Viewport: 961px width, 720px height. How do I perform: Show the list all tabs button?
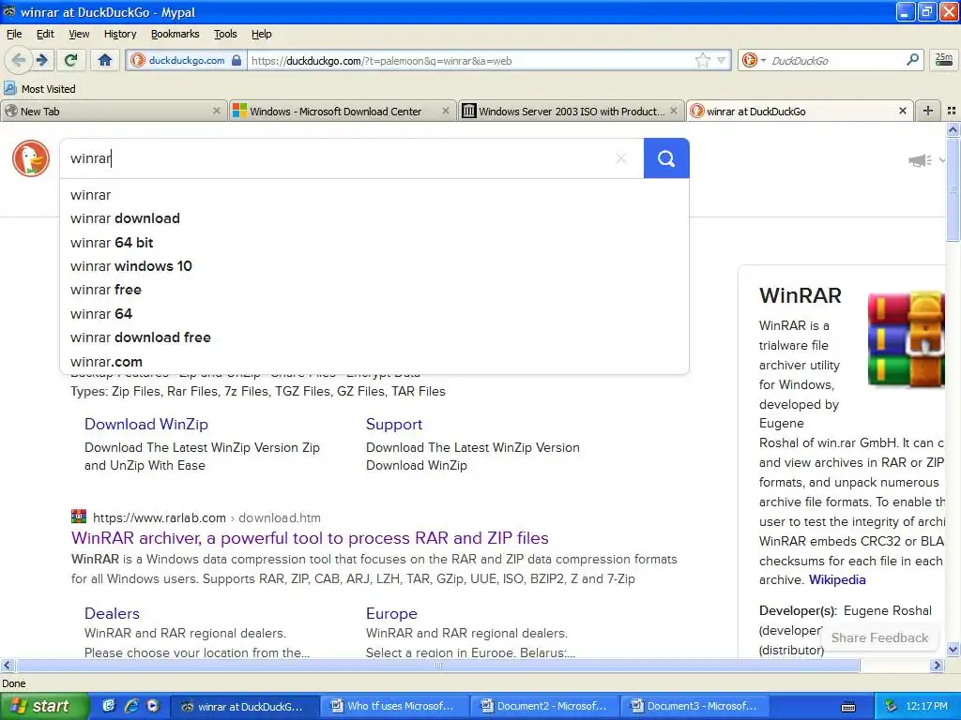pos(952,111)
